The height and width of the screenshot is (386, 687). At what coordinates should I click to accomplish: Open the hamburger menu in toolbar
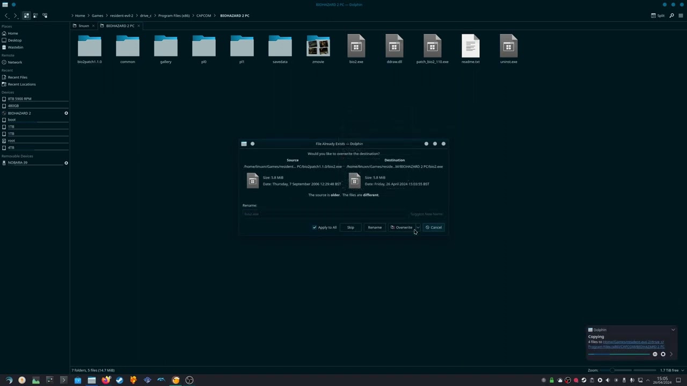[x=680, y=16]
